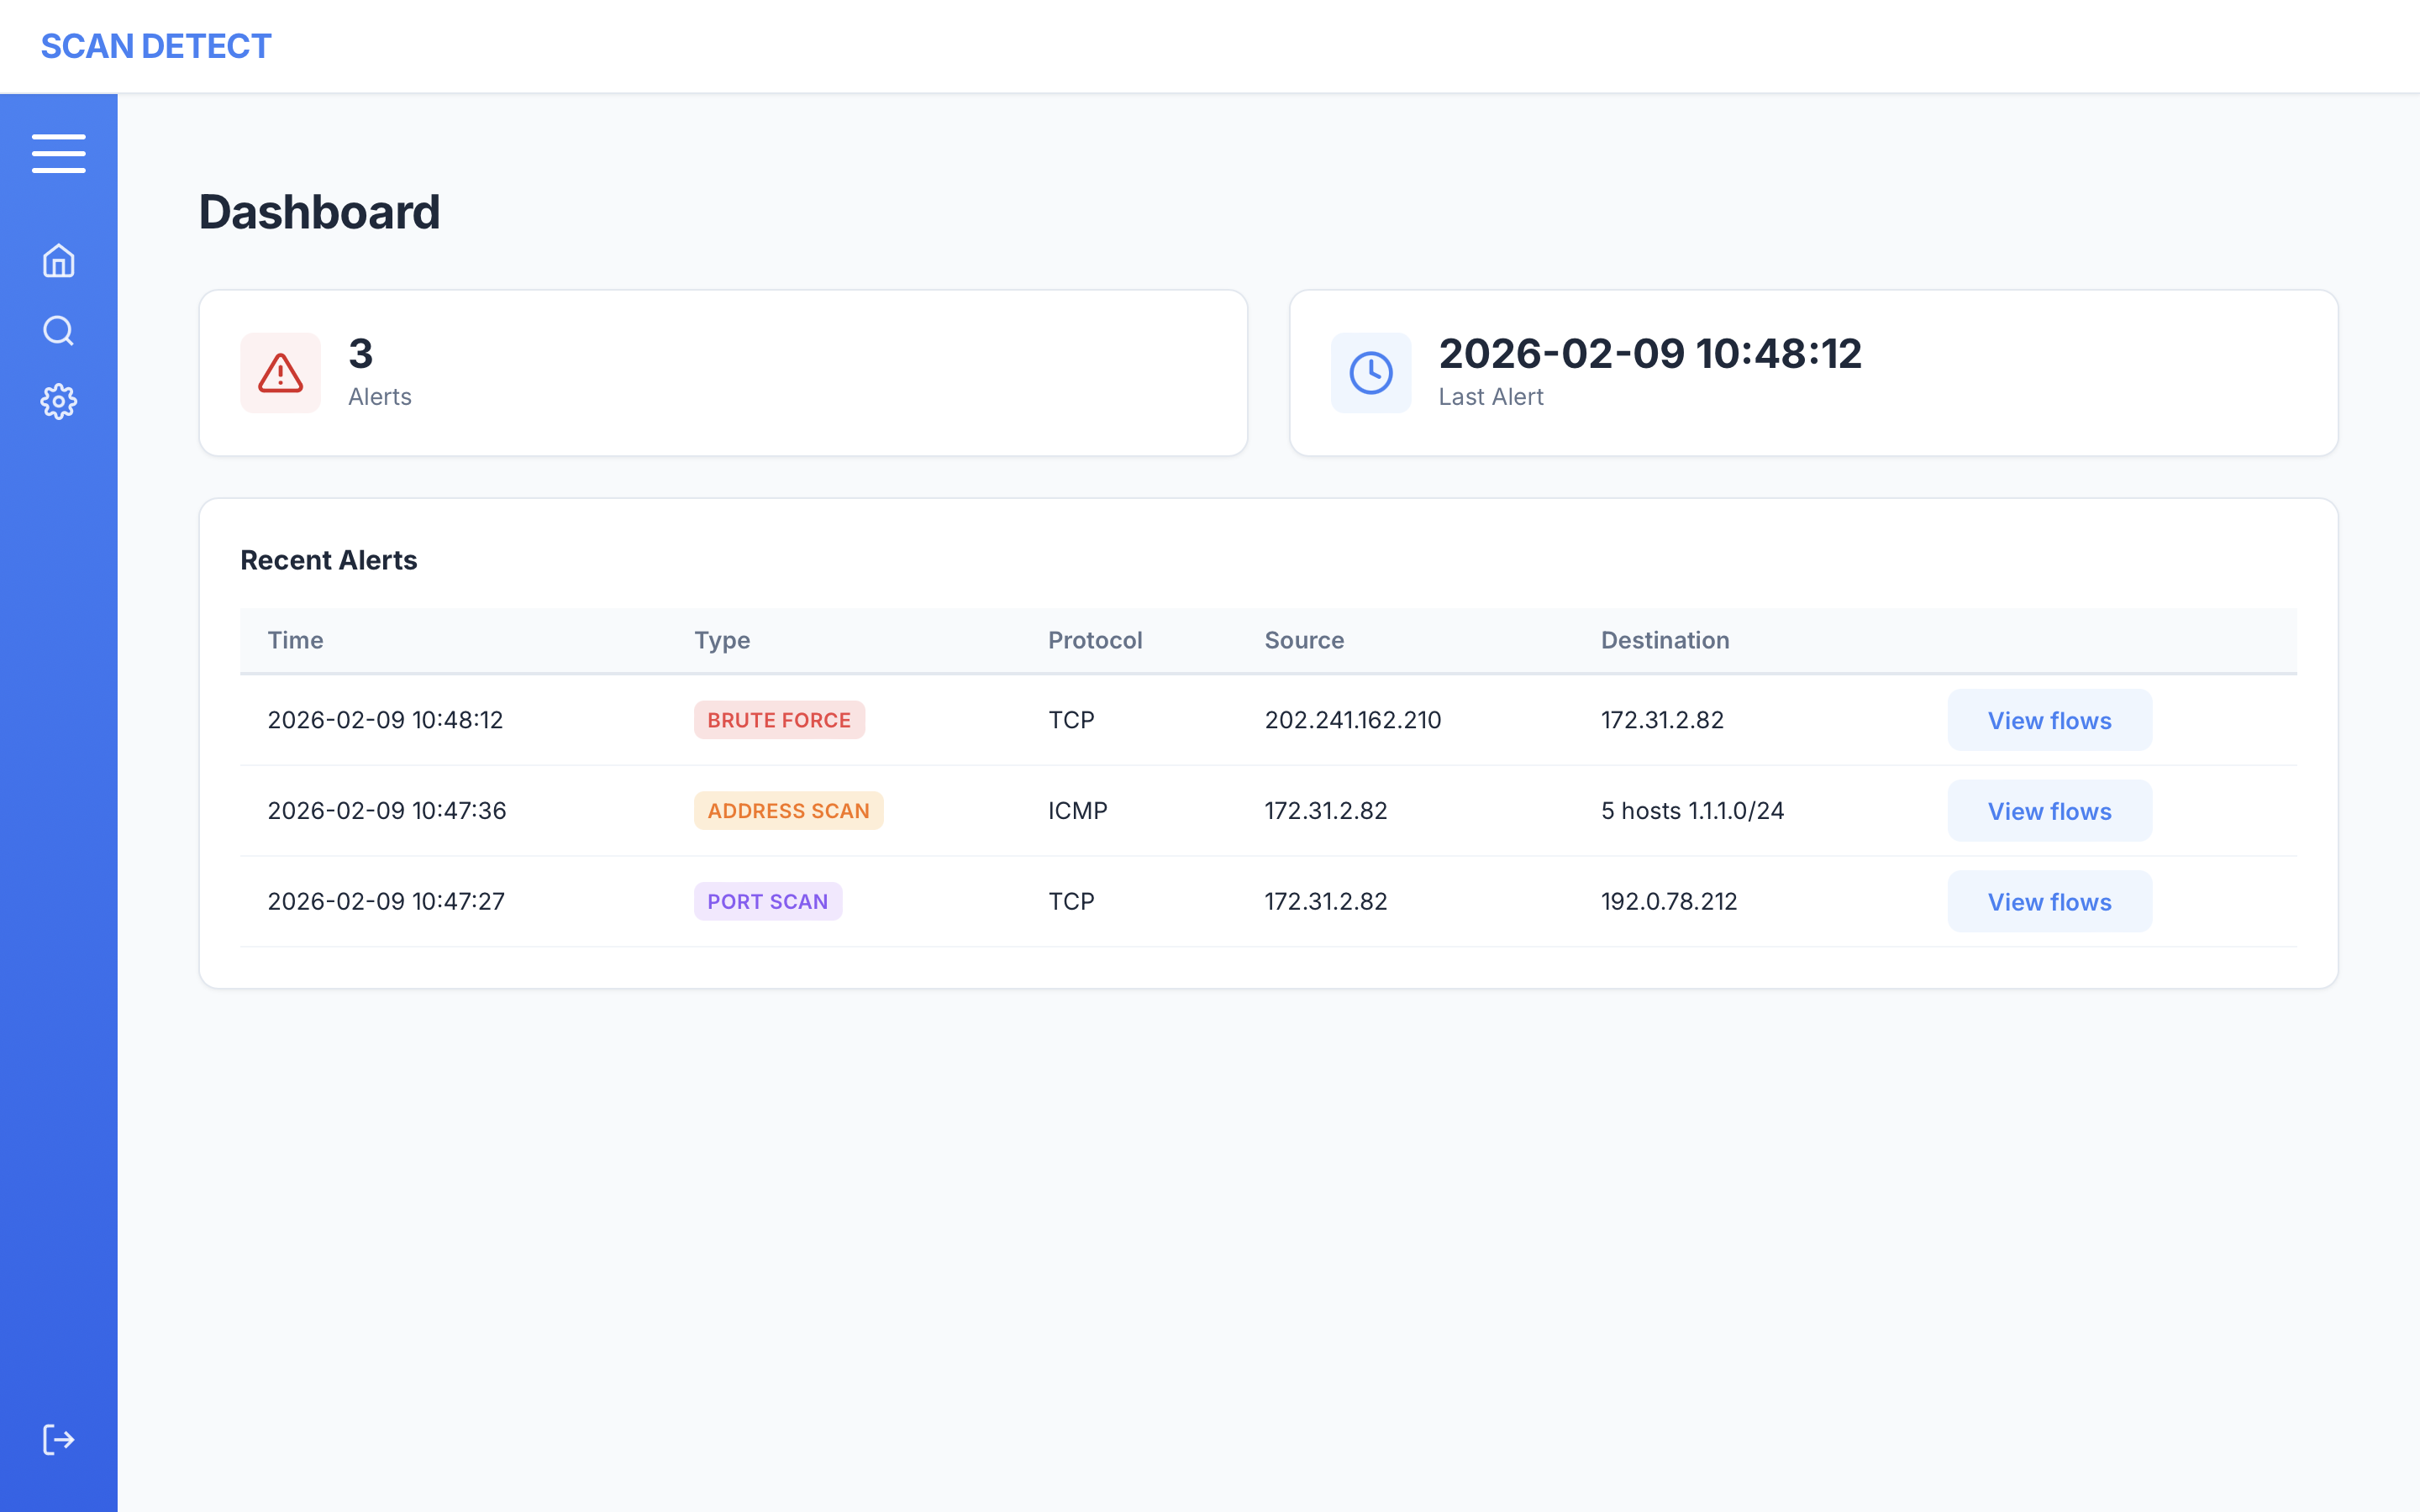View flows for the Brute Force alert
This screenshot has height=1512, width=2420.
2048,720
